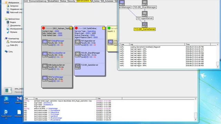Click the scroll thumb of GameServer log scrollbar
221x124 pixels.
pos(218,63)
